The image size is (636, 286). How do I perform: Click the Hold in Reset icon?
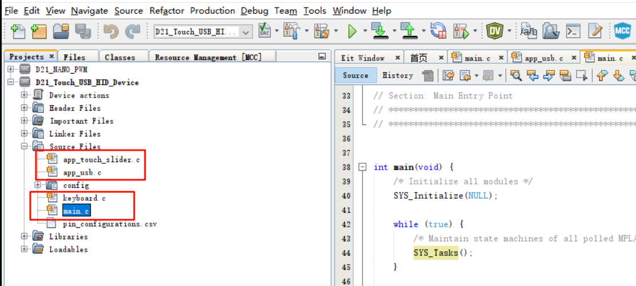tap(438, 31)
